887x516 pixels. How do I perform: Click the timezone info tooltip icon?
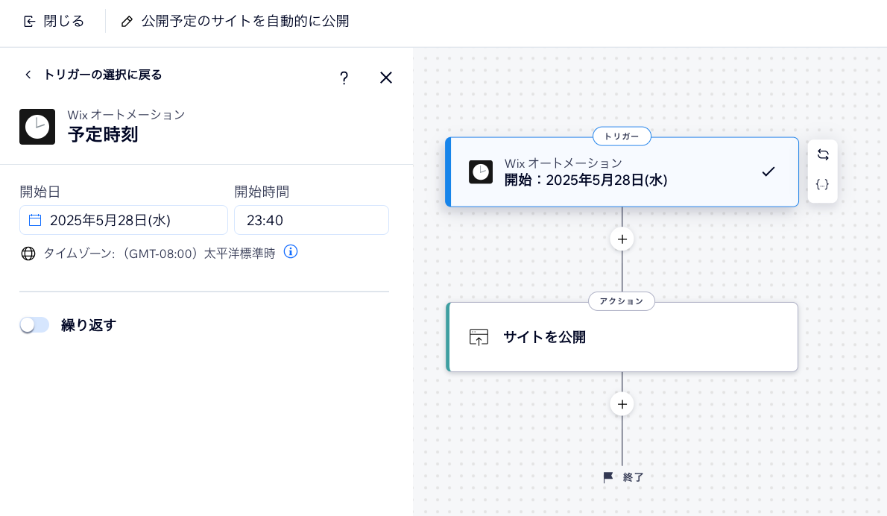click(x=290, y=252)
